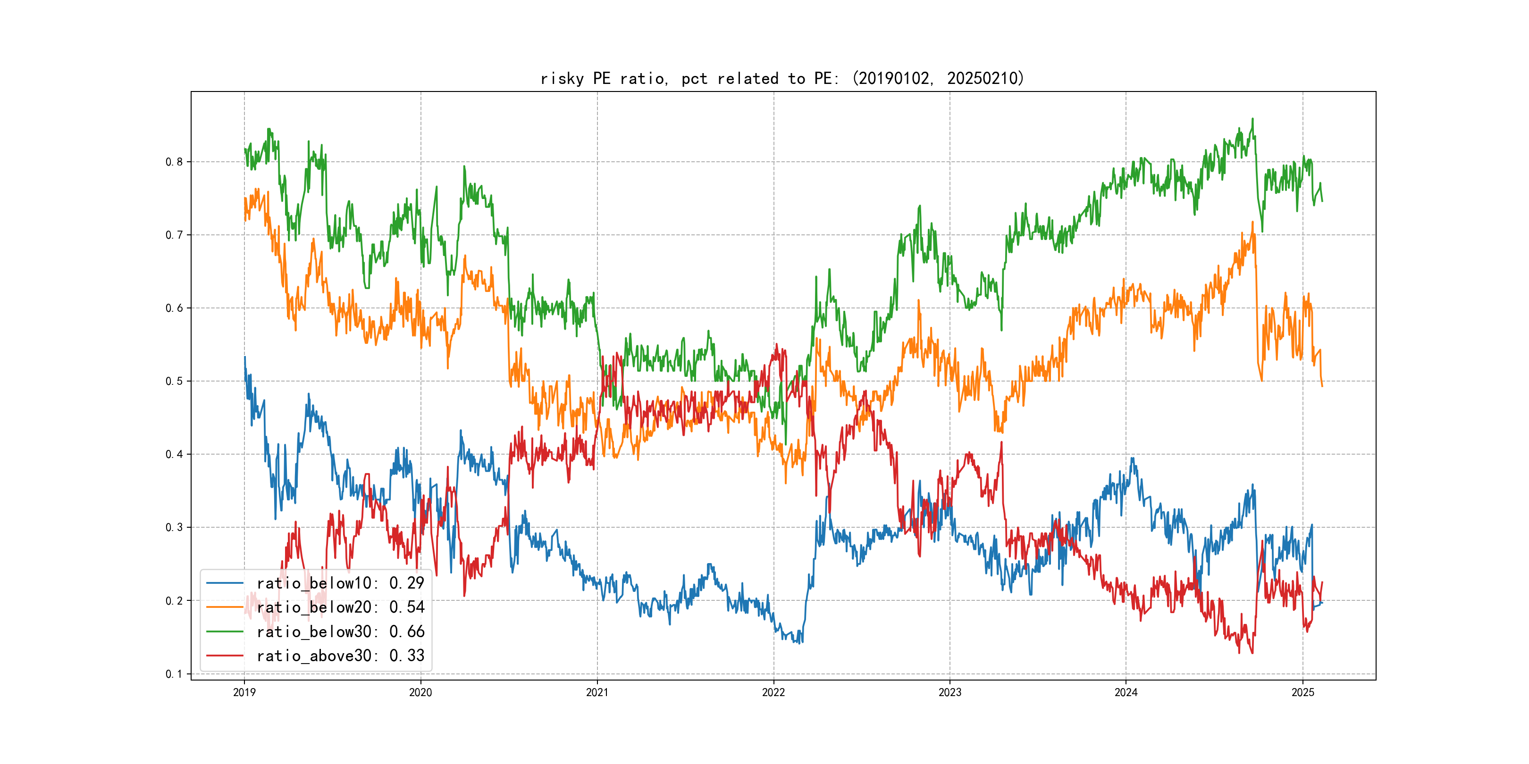Viewport: 1529px width, 764px height.
Task: Click the 2020 x-axis tick label
Action: (420, 692)
